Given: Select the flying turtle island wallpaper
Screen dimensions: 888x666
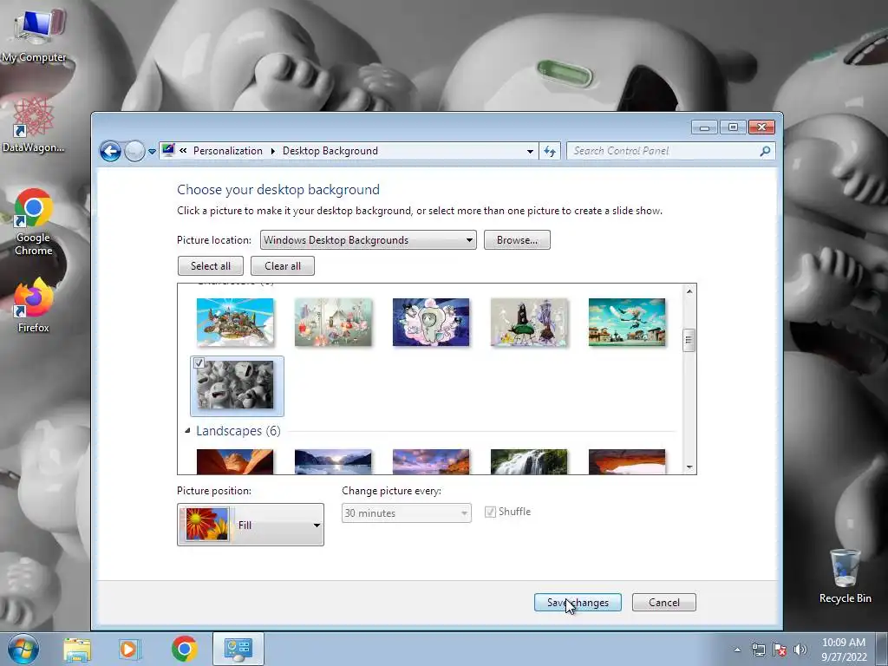Looking at the screenshot, I should pyautogui.click(x=235, y=323).
